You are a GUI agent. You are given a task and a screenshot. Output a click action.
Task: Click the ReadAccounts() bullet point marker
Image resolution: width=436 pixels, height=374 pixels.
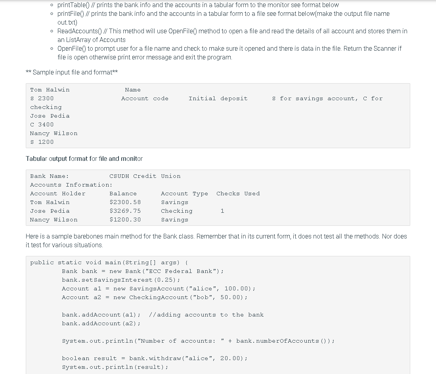point(52,31)
